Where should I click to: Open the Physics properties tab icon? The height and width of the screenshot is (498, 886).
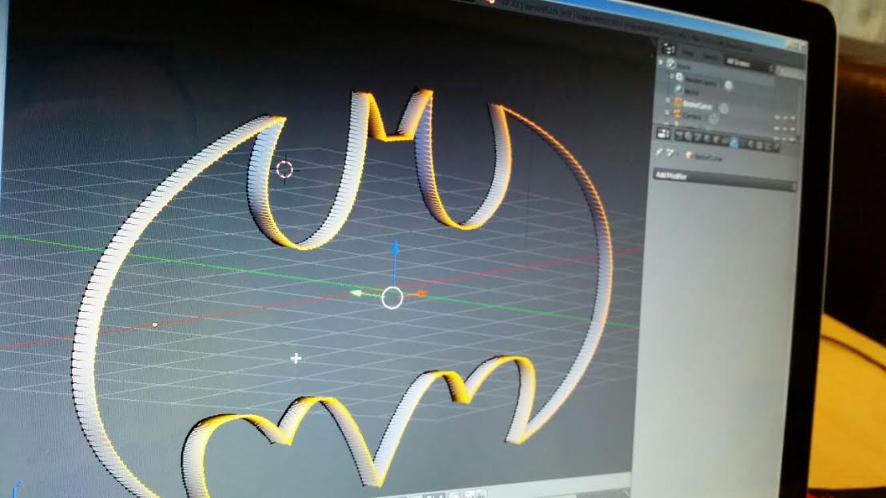(776, 147)
